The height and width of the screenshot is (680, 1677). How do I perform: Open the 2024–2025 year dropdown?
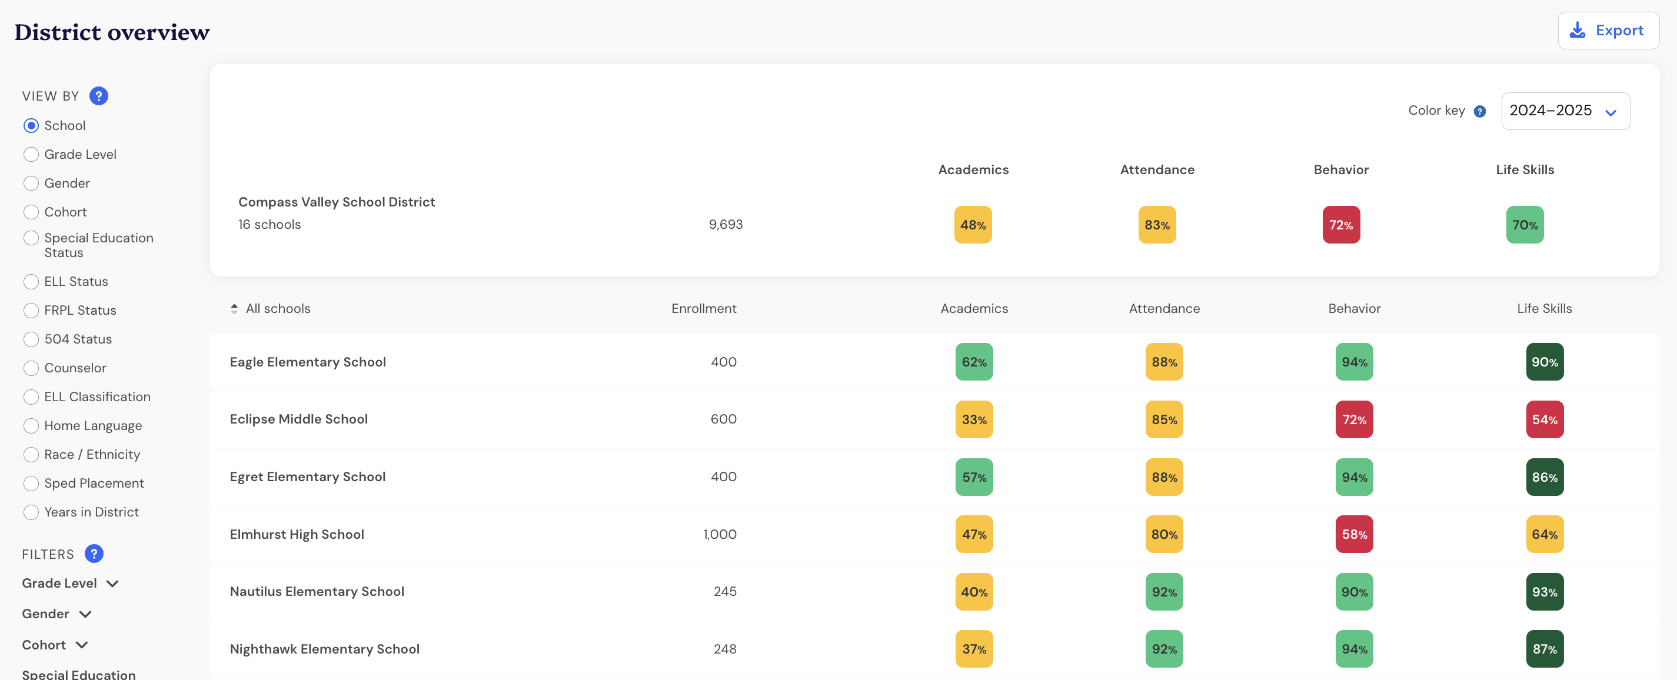tap(1565, 111)
